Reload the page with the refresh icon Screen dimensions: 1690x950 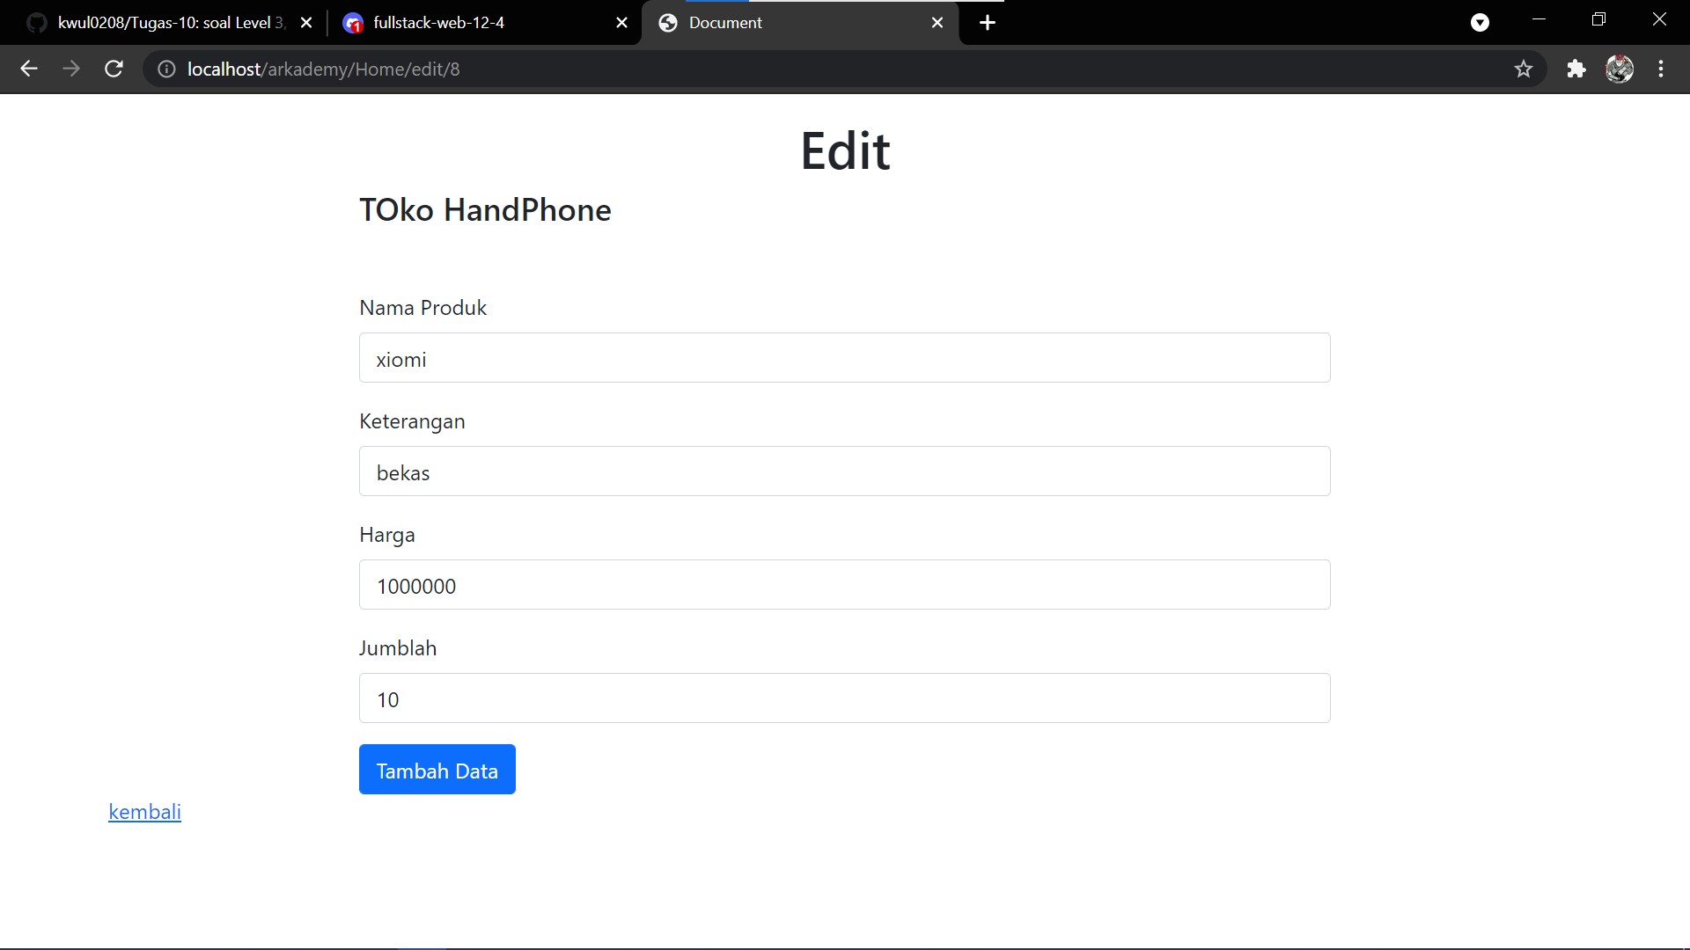coord(114,69)
